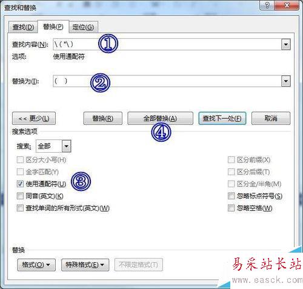The width and height of the screenshot is (303, 289).
Task: Click the 查找下一处(F) button
Action: click(222, 118)
